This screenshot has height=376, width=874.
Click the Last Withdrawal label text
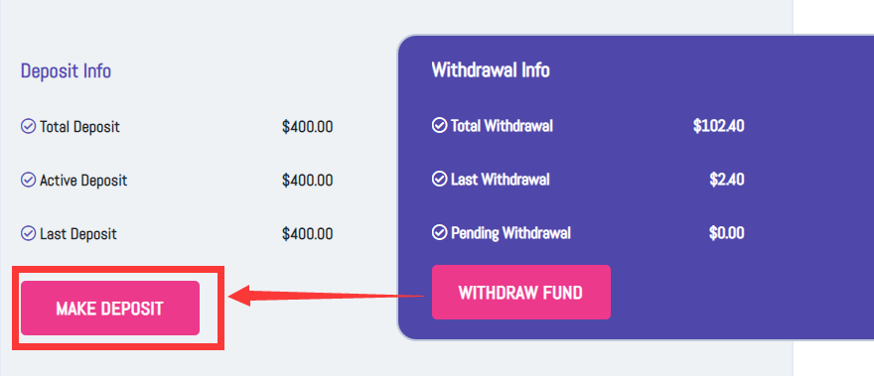501,180
